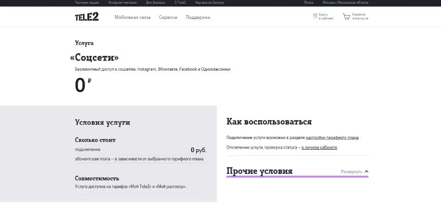This screenshot has width=441, height=206.
Task: Expand Прочие условия with the chevron arrow
Action: [x=366, y=172]
